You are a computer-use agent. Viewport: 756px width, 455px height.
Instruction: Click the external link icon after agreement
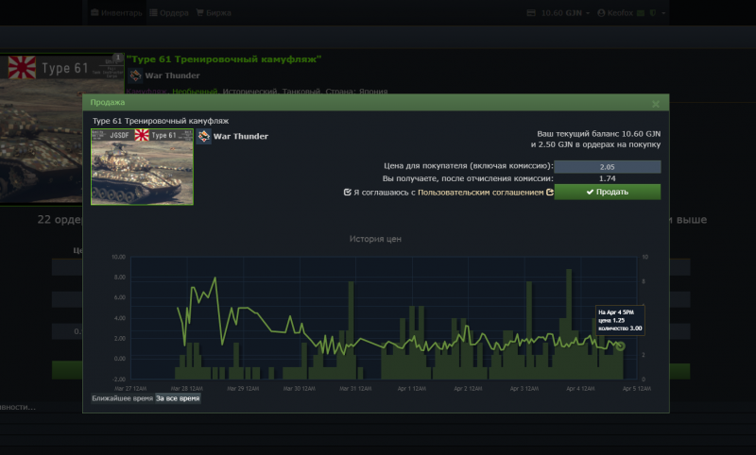click(x=550, y=193)
